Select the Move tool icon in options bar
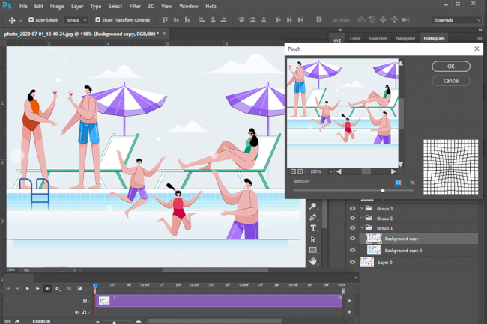 pyautogui.click(x=12, y=20)
